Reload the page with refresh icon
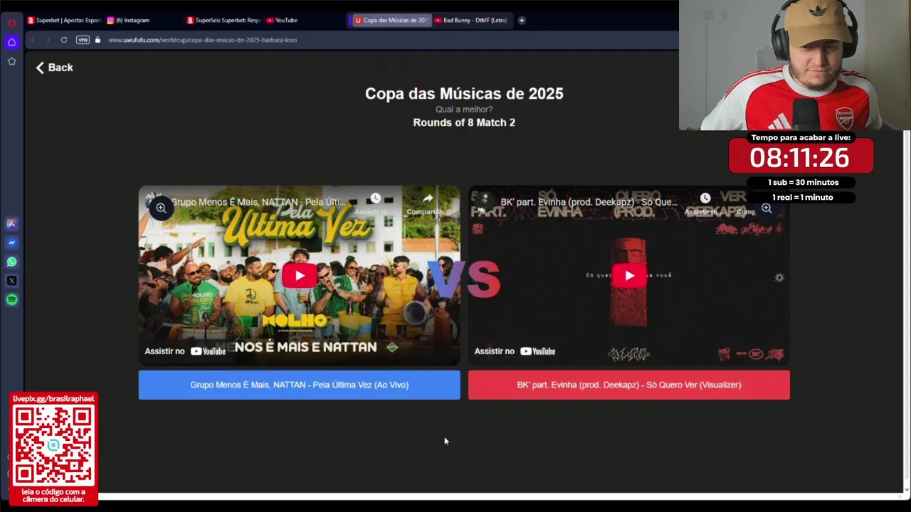 (x=64, y=40)
